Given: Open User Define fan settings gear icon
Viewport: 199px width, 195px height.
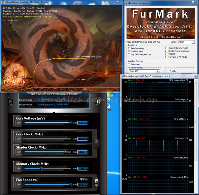Looking at the screenshot, I should pyautogui.click(x=96, y=183).
